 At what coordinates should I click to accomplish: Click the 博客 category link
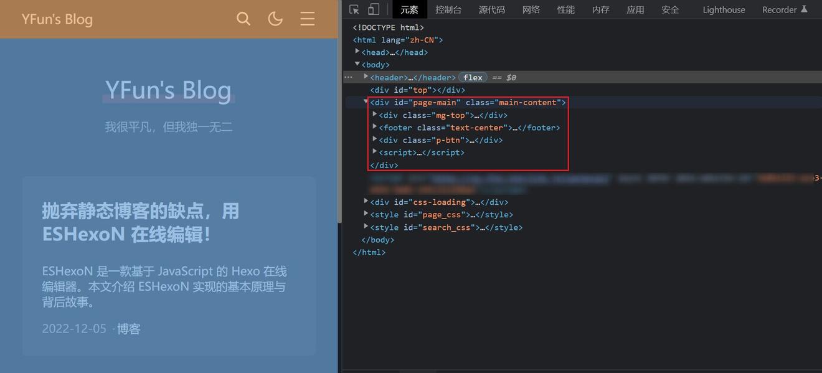tap(129, 329)
